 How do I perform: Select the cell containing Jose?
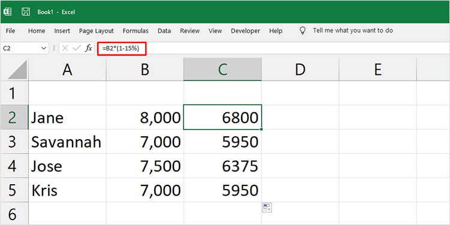coord(67,166)
